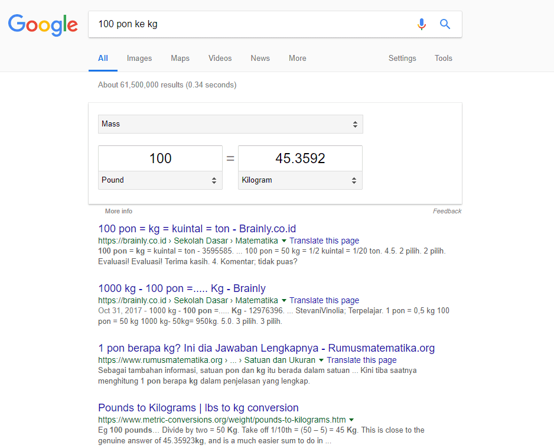Expand the metric-conversions.org URL arrow

tap(351, 420)
